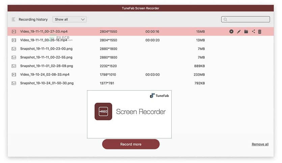Viewport: 282px width, 163px height.
Task: Select Video_19-11-11_00-26-16.mp4 file name
Action: point(44,40)
